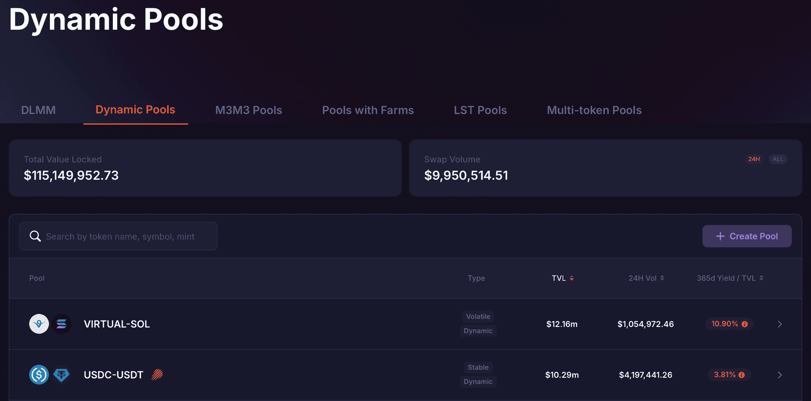Image resolution: width=811 pixels, height=401 pixels.
Task: Select the 24H swap volume toggle
Action: pos(754,159)
